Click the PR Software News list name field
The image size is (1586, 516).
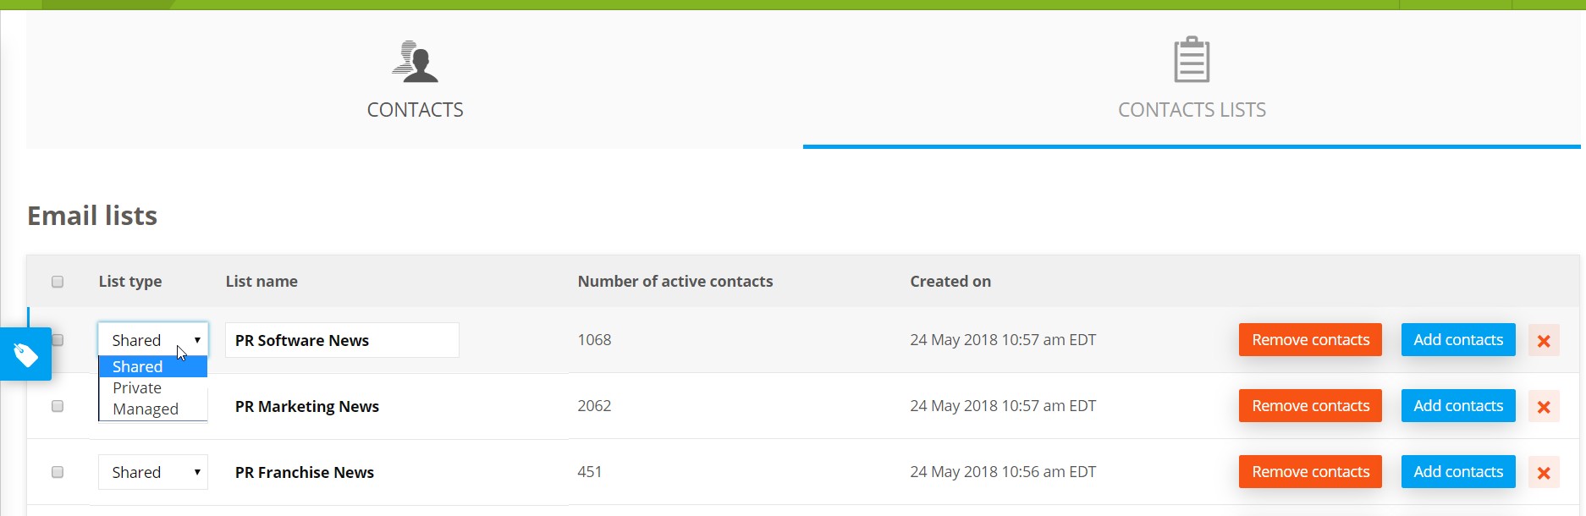tap(341, 340)
